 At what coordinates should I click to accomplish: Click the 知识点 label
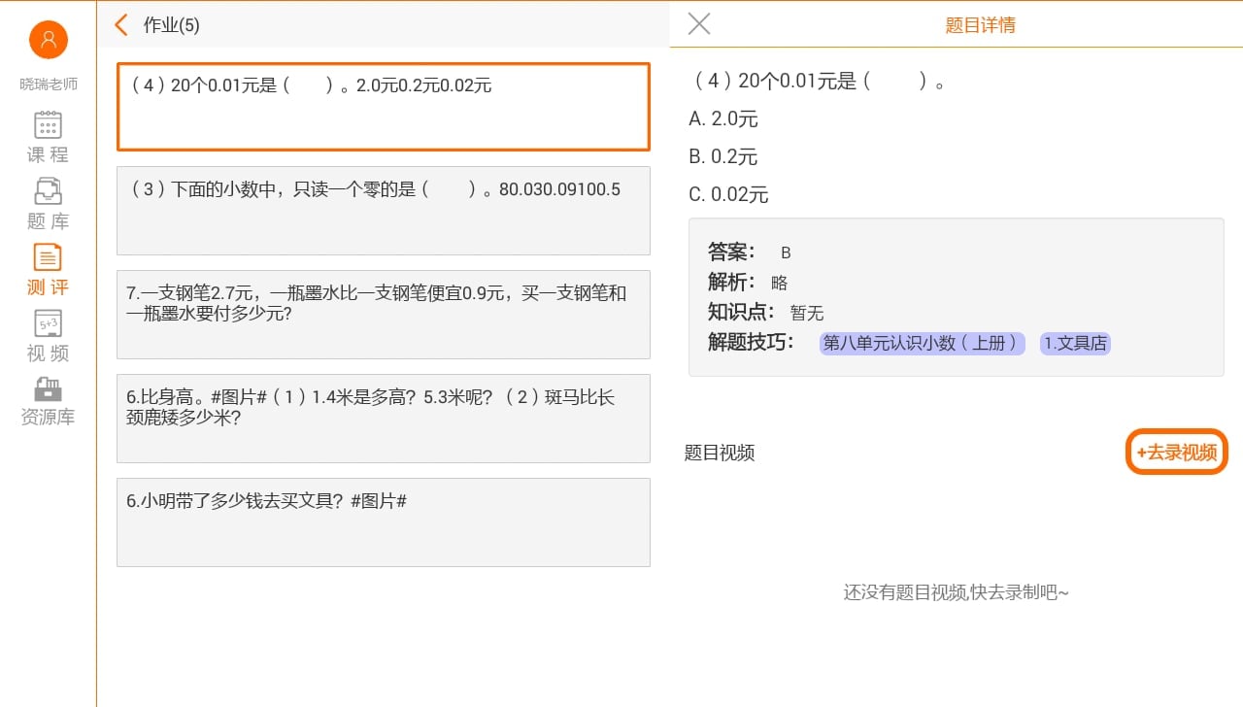pyautogui.click(x=741, y=312)
